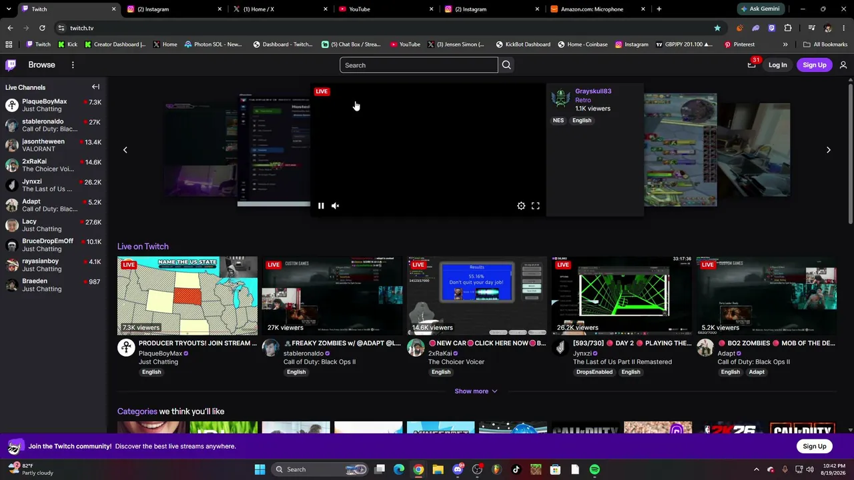
Task: Click Sign Up in top navigation
Action: (x=815, y=65)
